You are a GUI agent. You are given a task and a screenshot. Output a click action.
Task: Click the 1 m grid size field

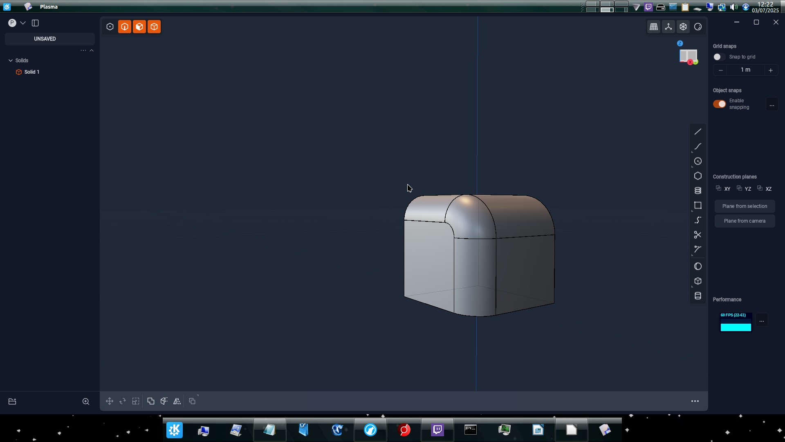(746, 70)
